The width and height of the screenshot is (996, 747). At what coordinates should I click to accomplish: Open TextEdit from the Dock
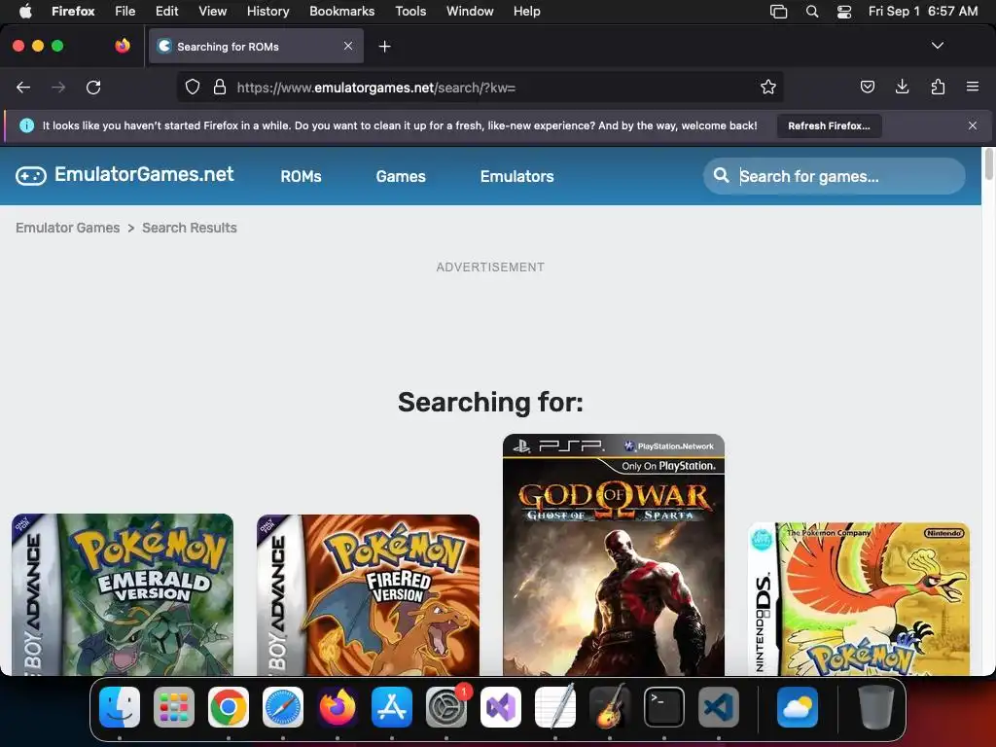tap(555, 707)
